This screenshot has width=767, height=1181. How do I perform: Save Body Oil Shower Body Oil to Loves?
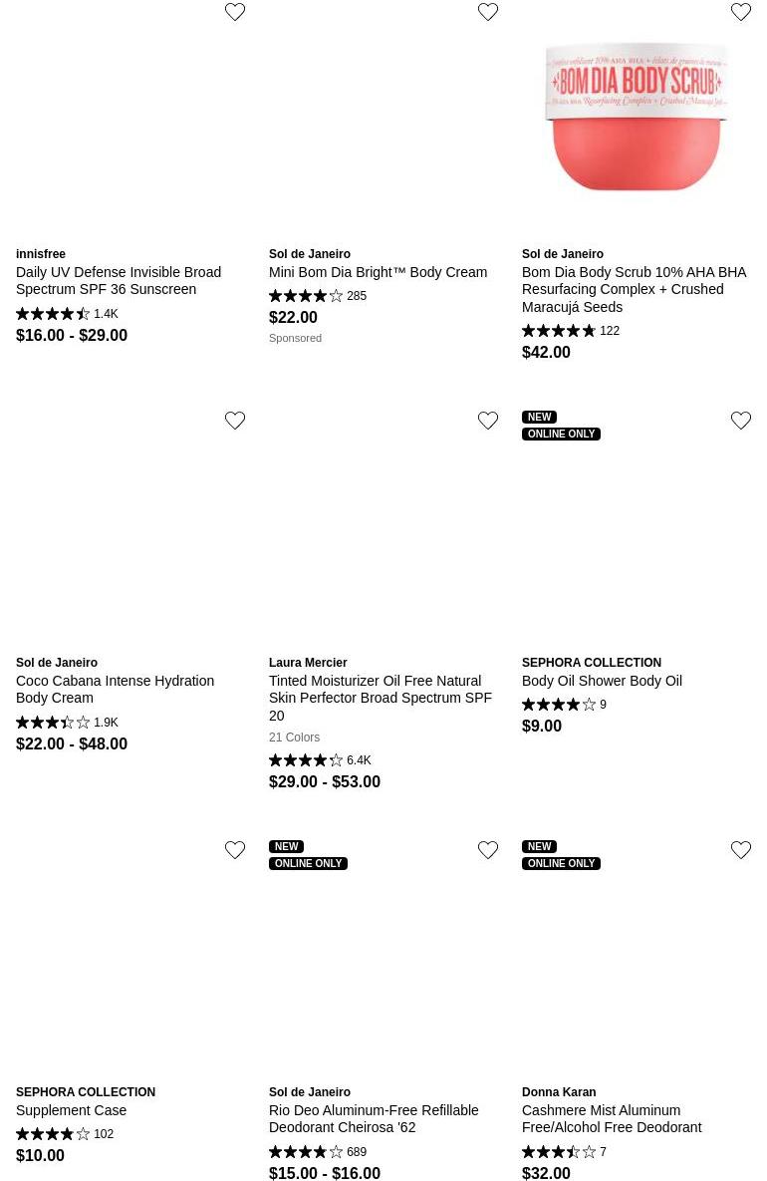[741, 421]
